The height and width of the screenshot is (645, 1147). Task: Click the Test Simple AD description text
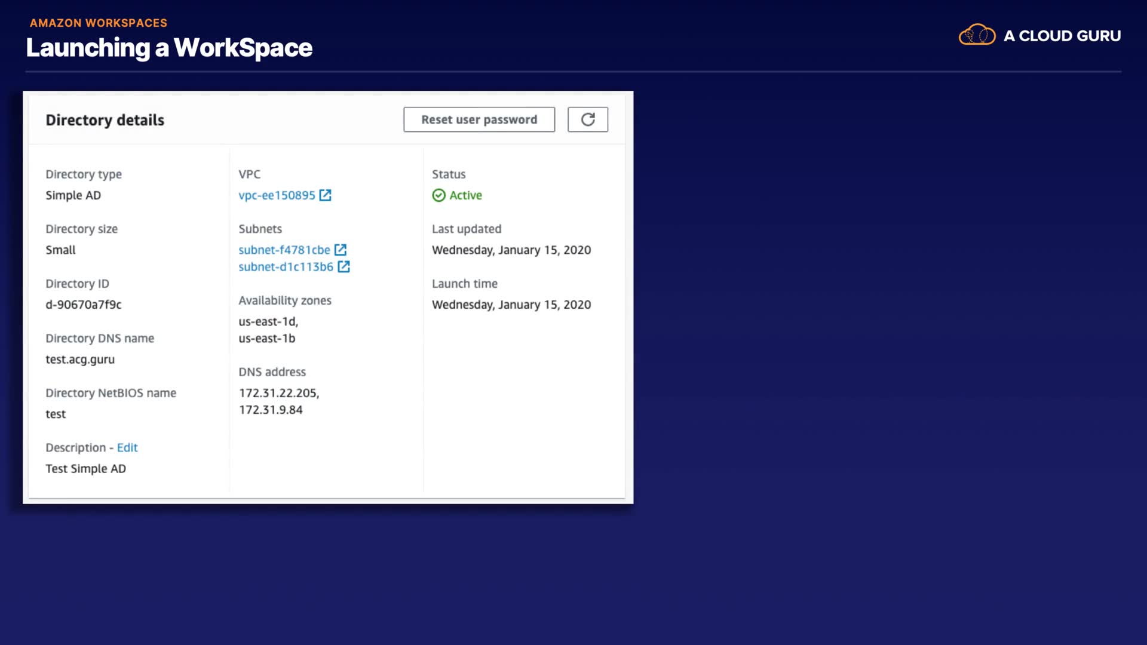tap(85, 469)
